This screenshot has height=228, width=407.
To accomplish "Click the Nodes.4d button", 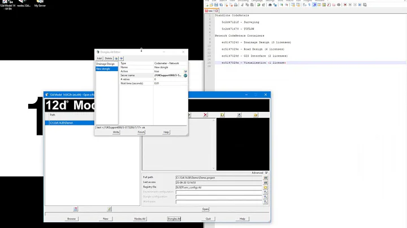I will [x=140, y=219].
